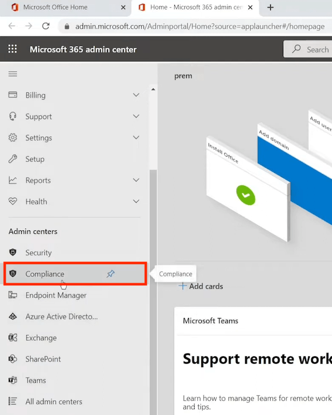The width and height of the screenshot is (332, 415).
Task: Click the Microsoft 365 admin center title
Action: pos(83,49)
